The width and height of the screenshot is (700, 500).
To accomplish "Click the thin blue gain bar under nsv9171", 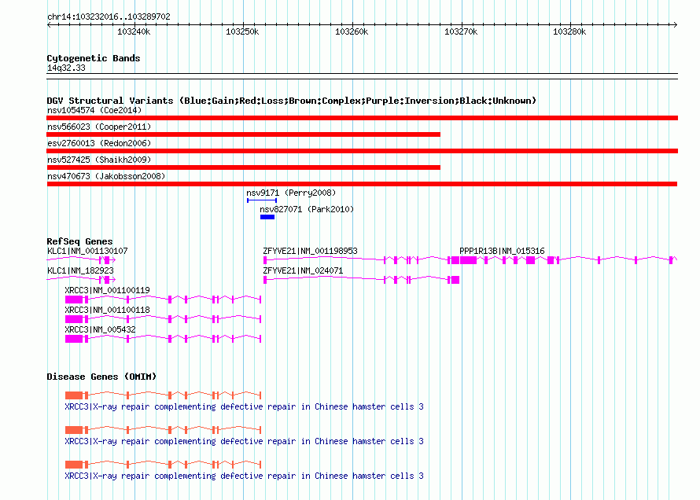I will [262, 200].
